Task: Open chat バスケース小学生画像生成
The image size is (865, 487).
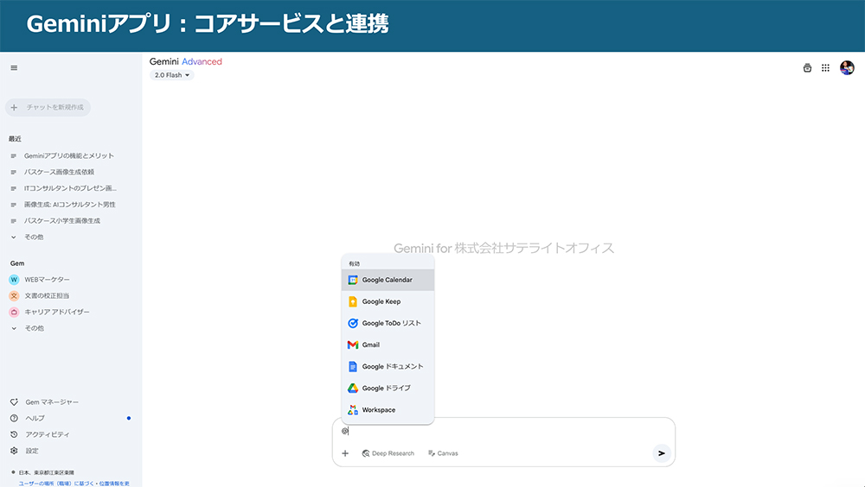Action: (61, 221)
